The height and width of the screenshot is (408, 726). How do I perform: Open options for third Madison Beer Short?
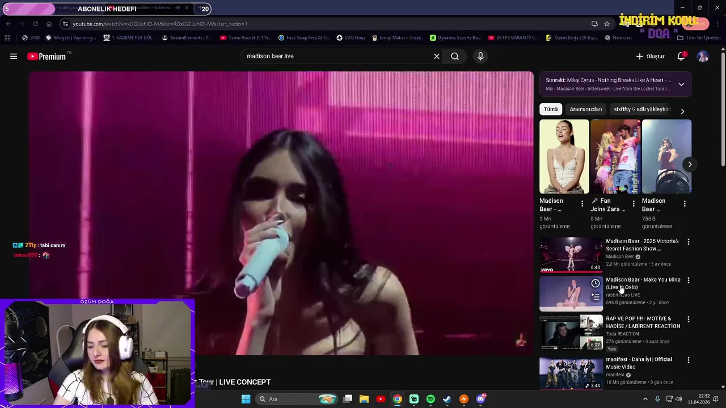(685, 203)
